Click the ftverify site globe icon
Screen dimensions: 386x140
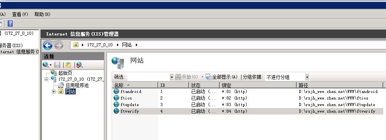tap(117, 111)
